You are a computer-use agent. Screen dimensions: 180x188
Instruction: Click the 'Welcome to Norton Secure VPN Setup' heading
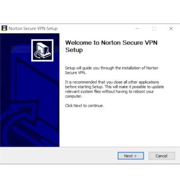pos(111,46)
